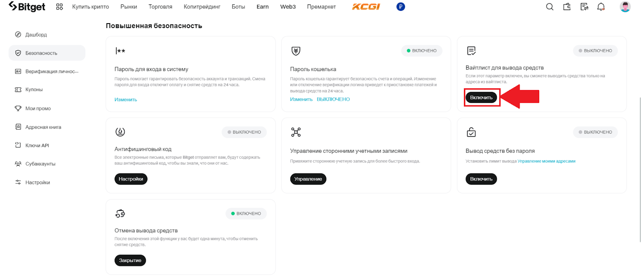This screenshot has width=641, height=277.
Task: Expand the Earn menu
Action: click(x=262, y=7)
